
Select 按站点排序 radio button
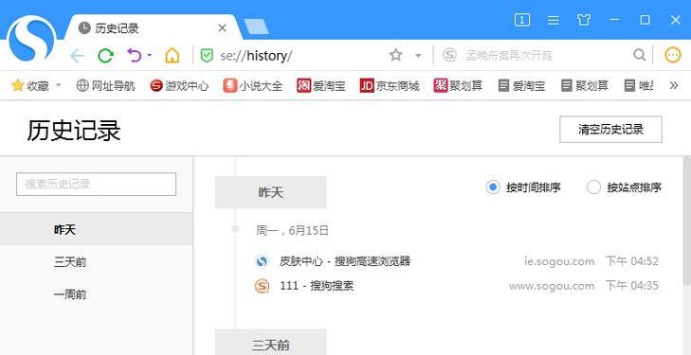593,187
